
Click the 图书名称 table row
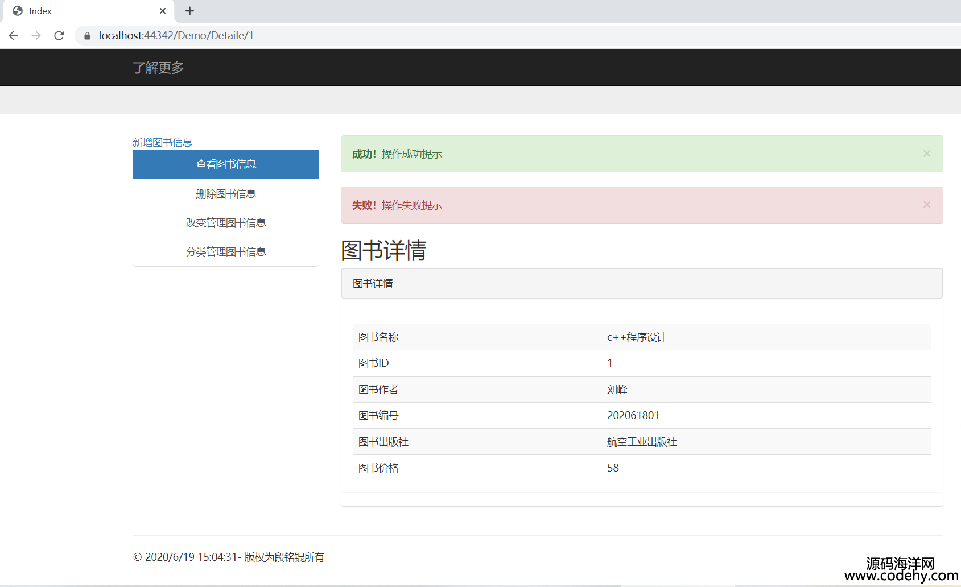pos(641,337)
